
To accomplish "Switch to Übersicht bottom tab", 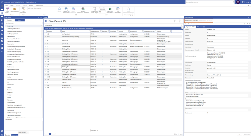I will point(7,135).
